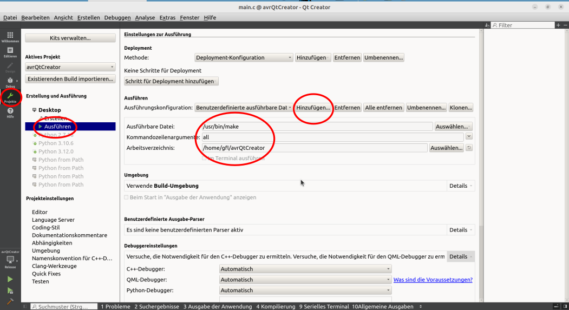This screenshot has width=569, height=310.
Task: Click the 'Klonen...' button
Action: tap(461, 108)
